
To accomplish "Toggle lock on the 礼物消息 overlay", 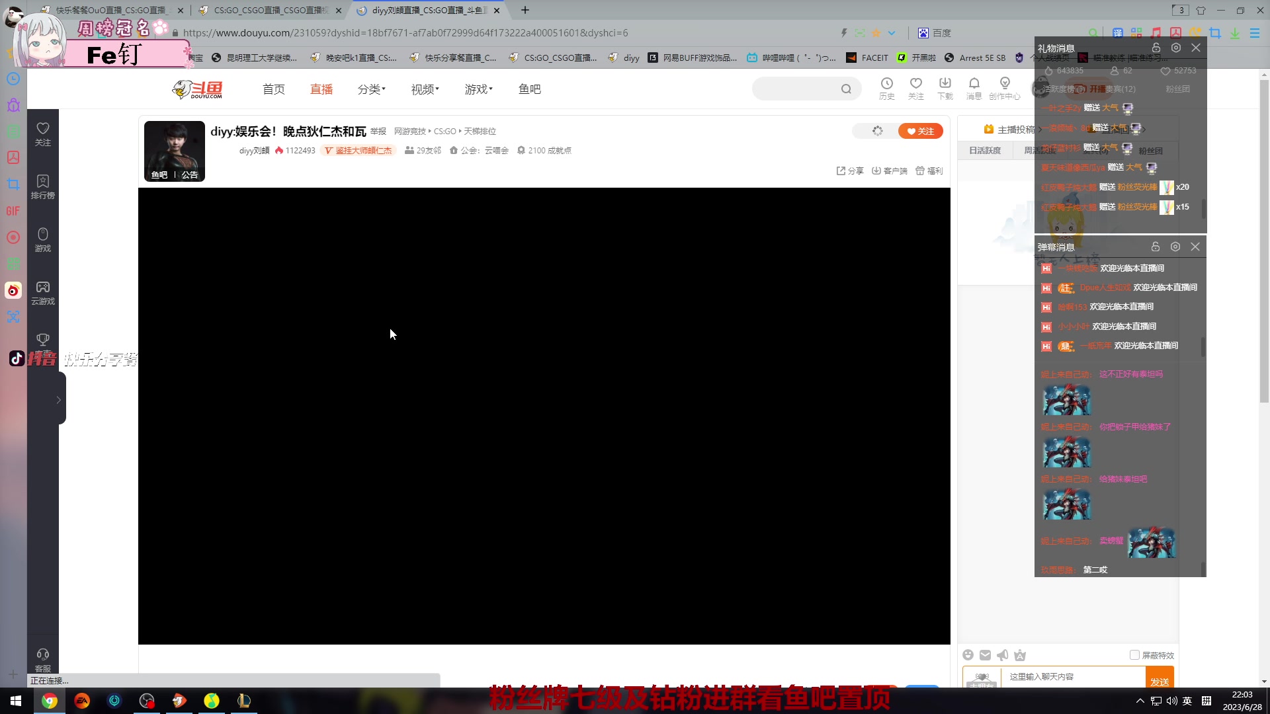I will pyautogui.click(x=1156, y=48).
